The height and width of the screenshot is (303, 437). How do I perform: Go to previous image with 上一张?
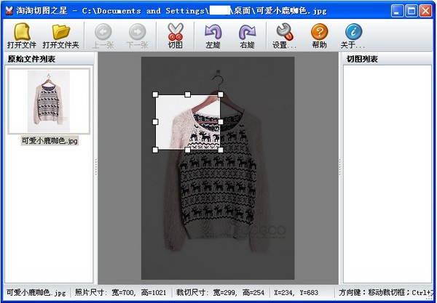click(103, 33)
